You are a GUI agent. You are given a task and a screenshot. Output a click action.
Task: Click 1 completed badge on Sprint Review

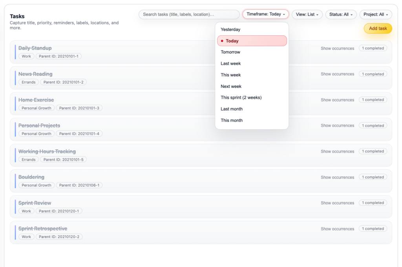373,203
